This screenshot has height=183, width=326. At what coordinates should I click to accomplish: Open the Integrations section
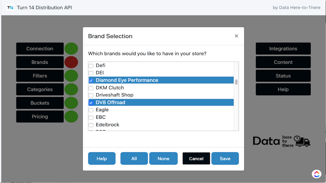pyautogui.click(x=283, y=49)
